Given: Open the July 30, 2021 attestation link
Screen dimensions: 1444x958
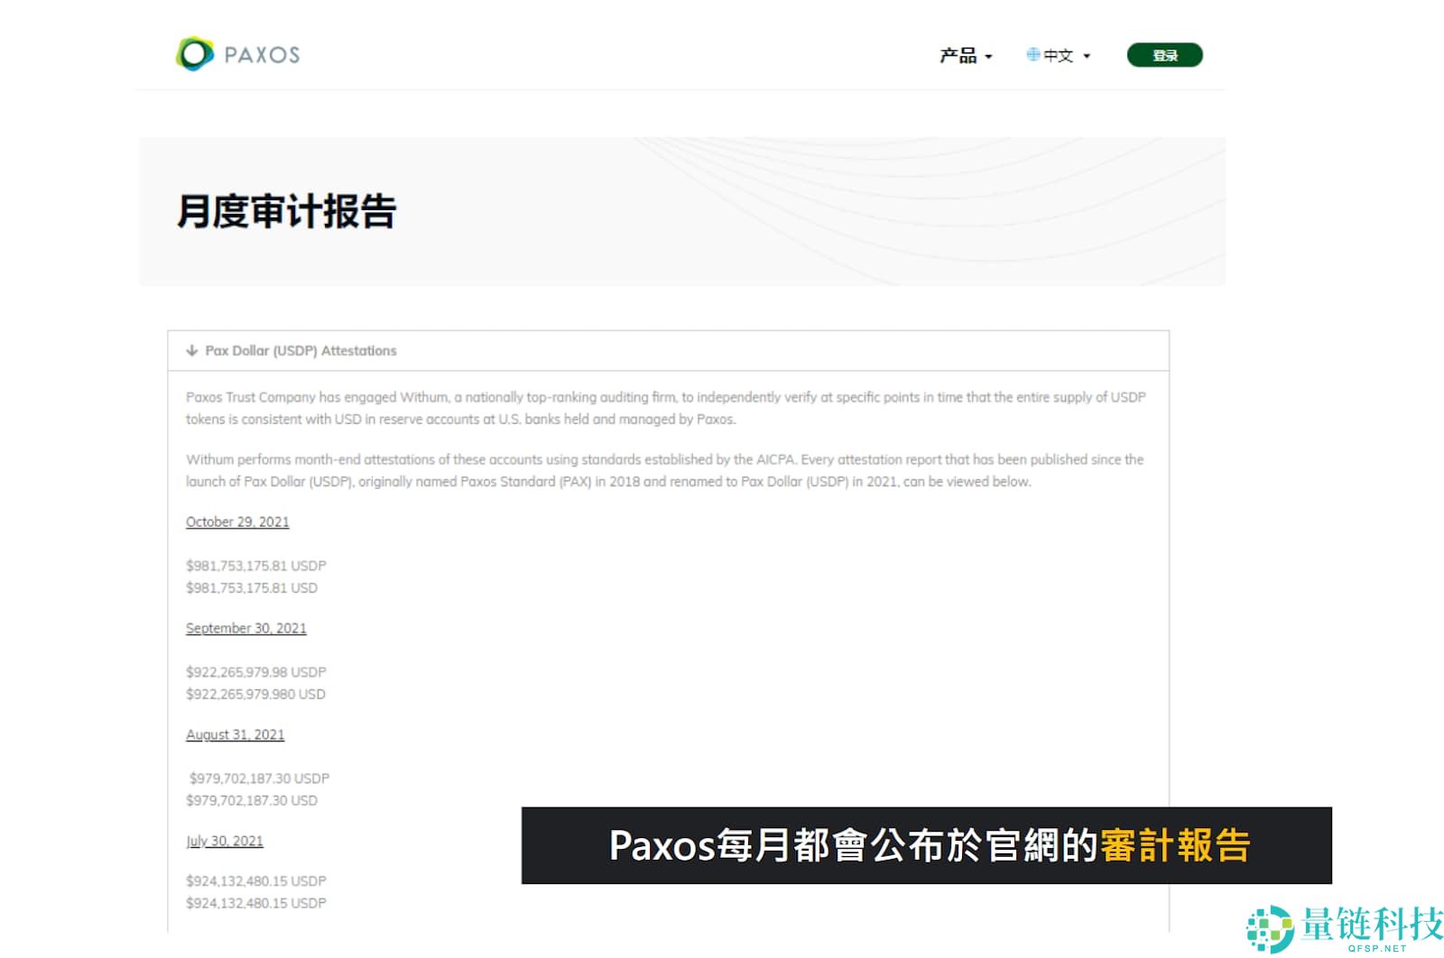Looking at the screenshot, I should (x=224, y=842).
